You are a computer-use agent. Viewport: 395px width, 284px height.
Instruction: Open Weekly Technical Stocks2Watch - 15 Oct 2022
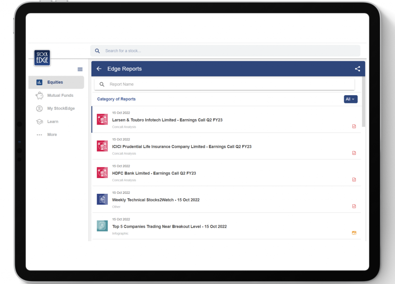226,200
